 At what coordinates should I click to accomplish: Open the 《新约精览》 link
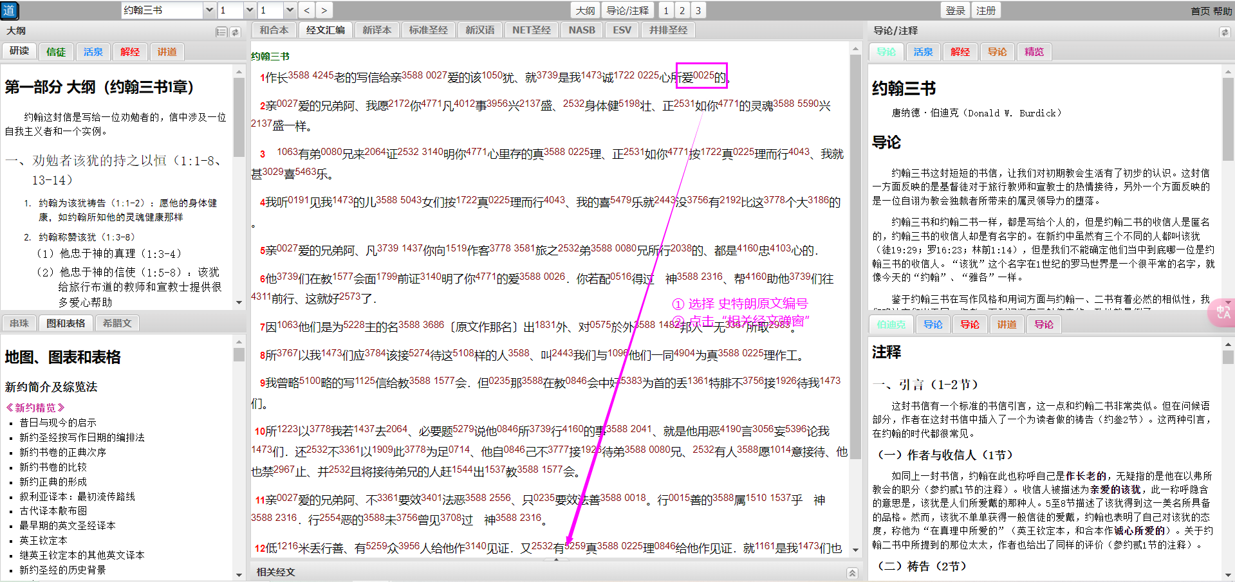click(x=35, y=407)
